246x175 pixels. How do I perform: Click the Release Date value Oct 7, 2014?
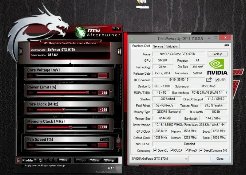point(163,73)
